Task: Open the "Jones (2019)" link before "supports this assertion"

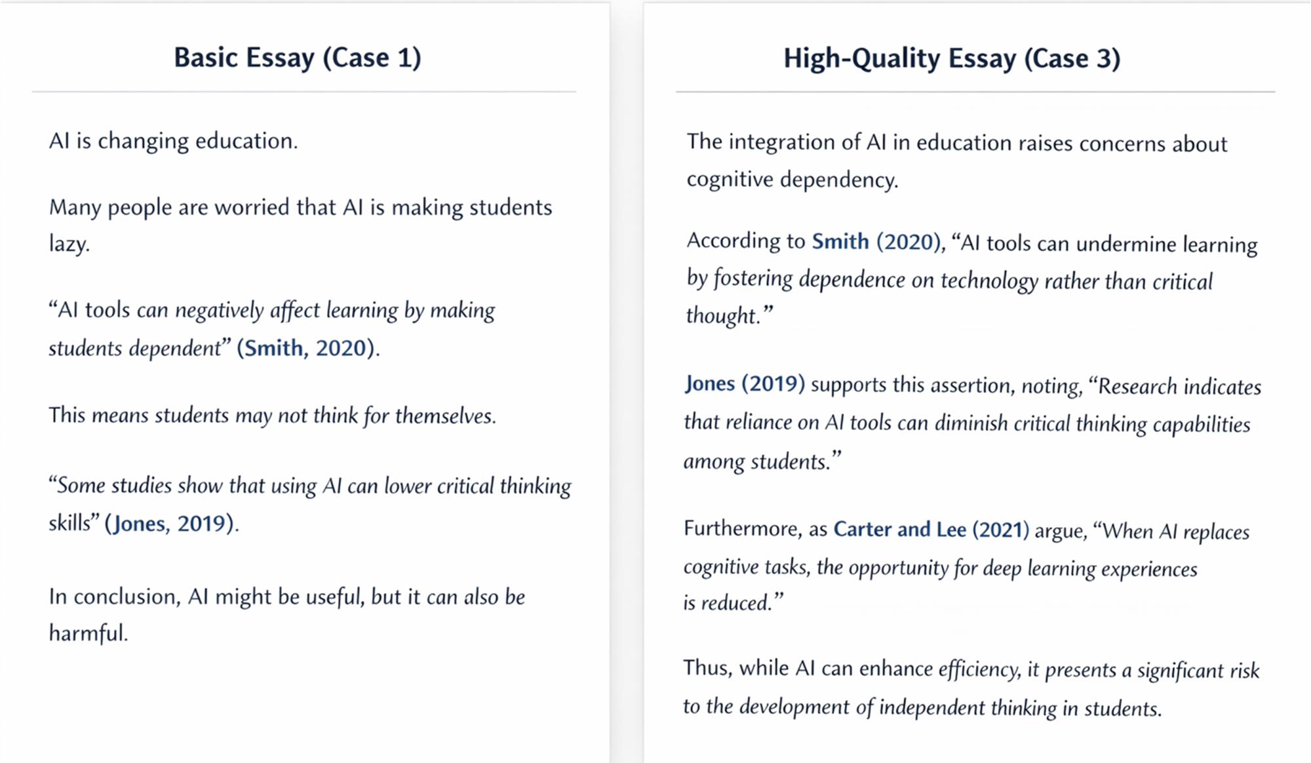Action: click(x=745, y=383)
